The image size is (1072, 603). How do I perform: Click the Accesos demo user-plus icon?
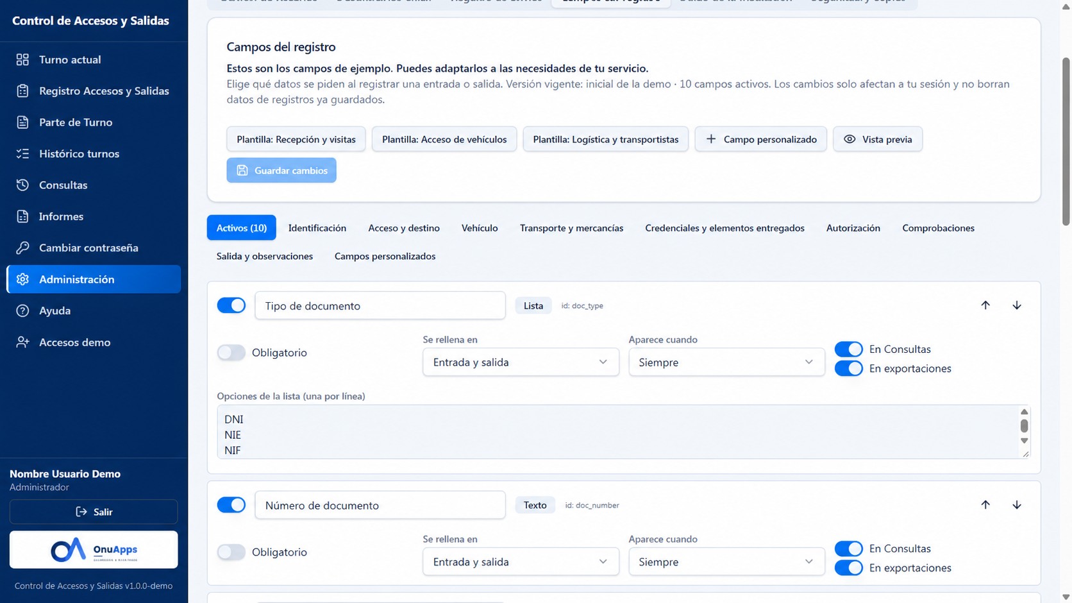[x=22, y=343]
